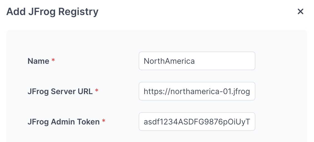Click the Add JFrog Registry dialog title
This screenshot has height=142, width=314.
click(x=52, y=12)
